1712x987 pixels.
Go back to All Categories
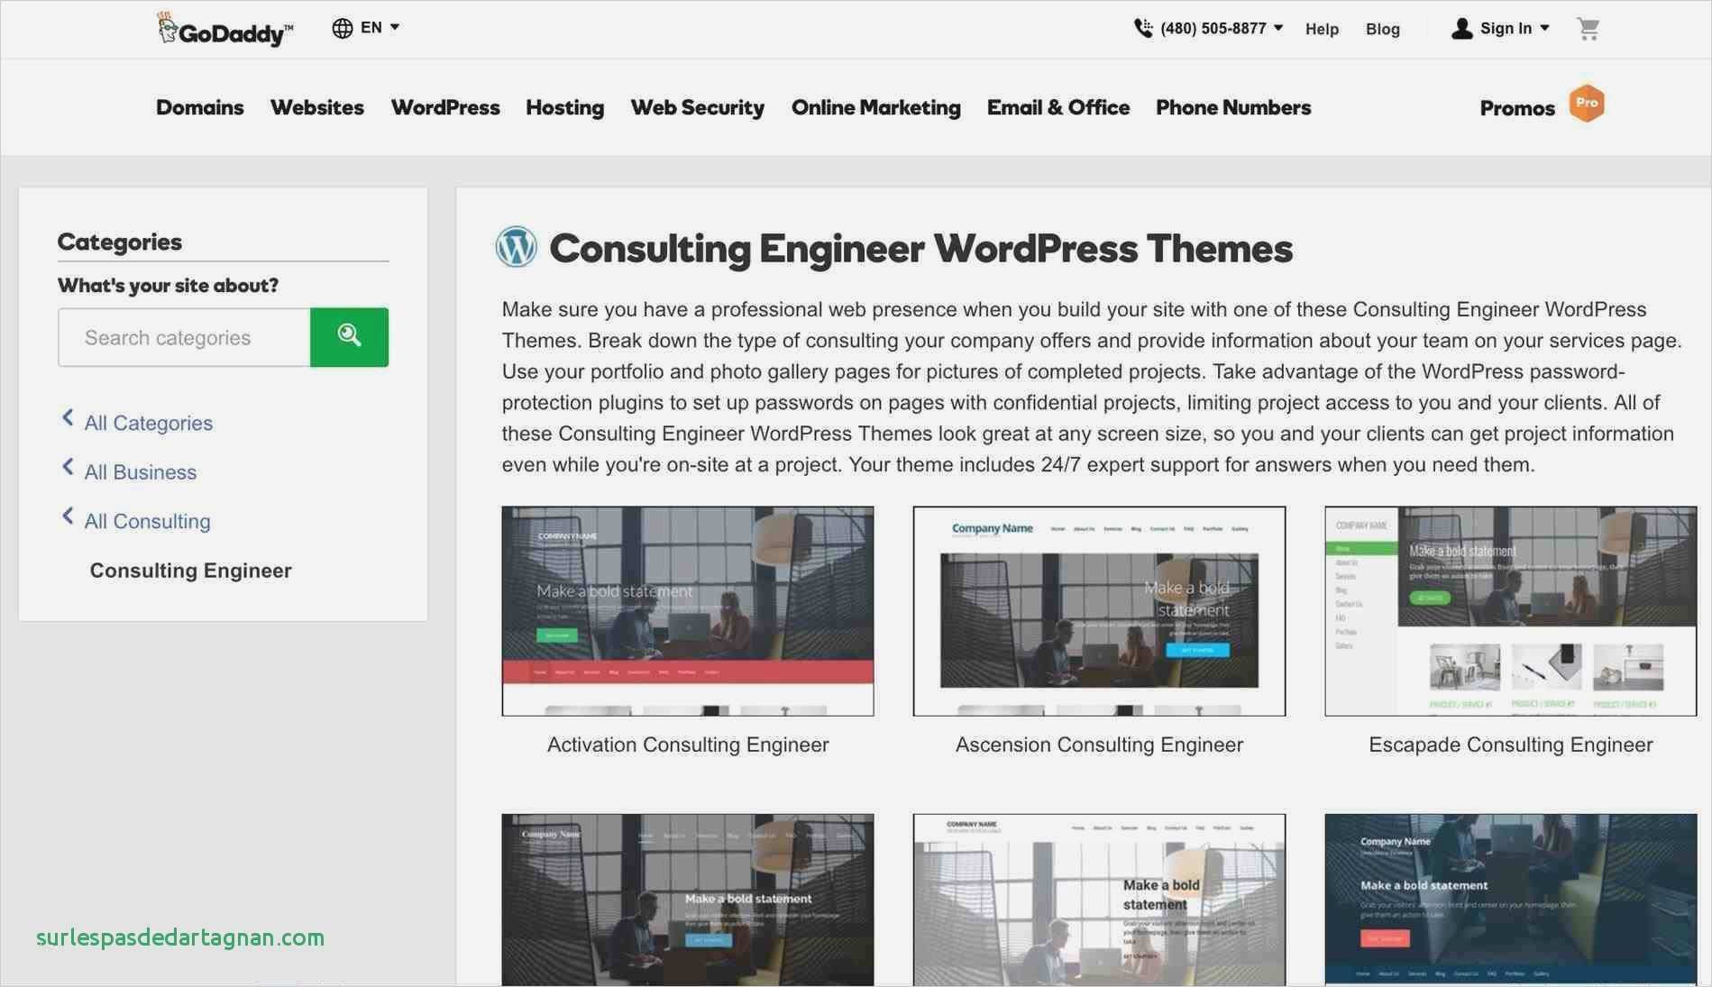[149, 423]
